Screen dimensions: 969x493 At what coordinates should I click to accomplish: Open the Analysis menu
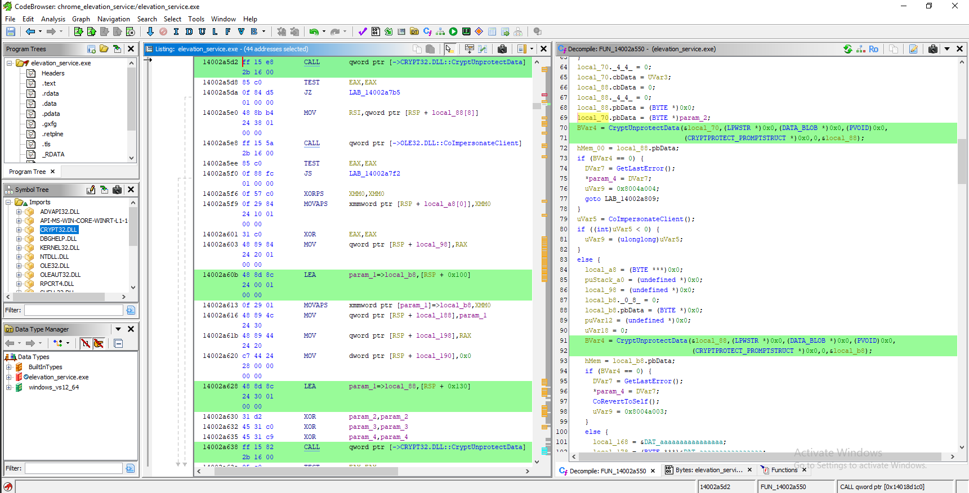click(x=53, y=19)
